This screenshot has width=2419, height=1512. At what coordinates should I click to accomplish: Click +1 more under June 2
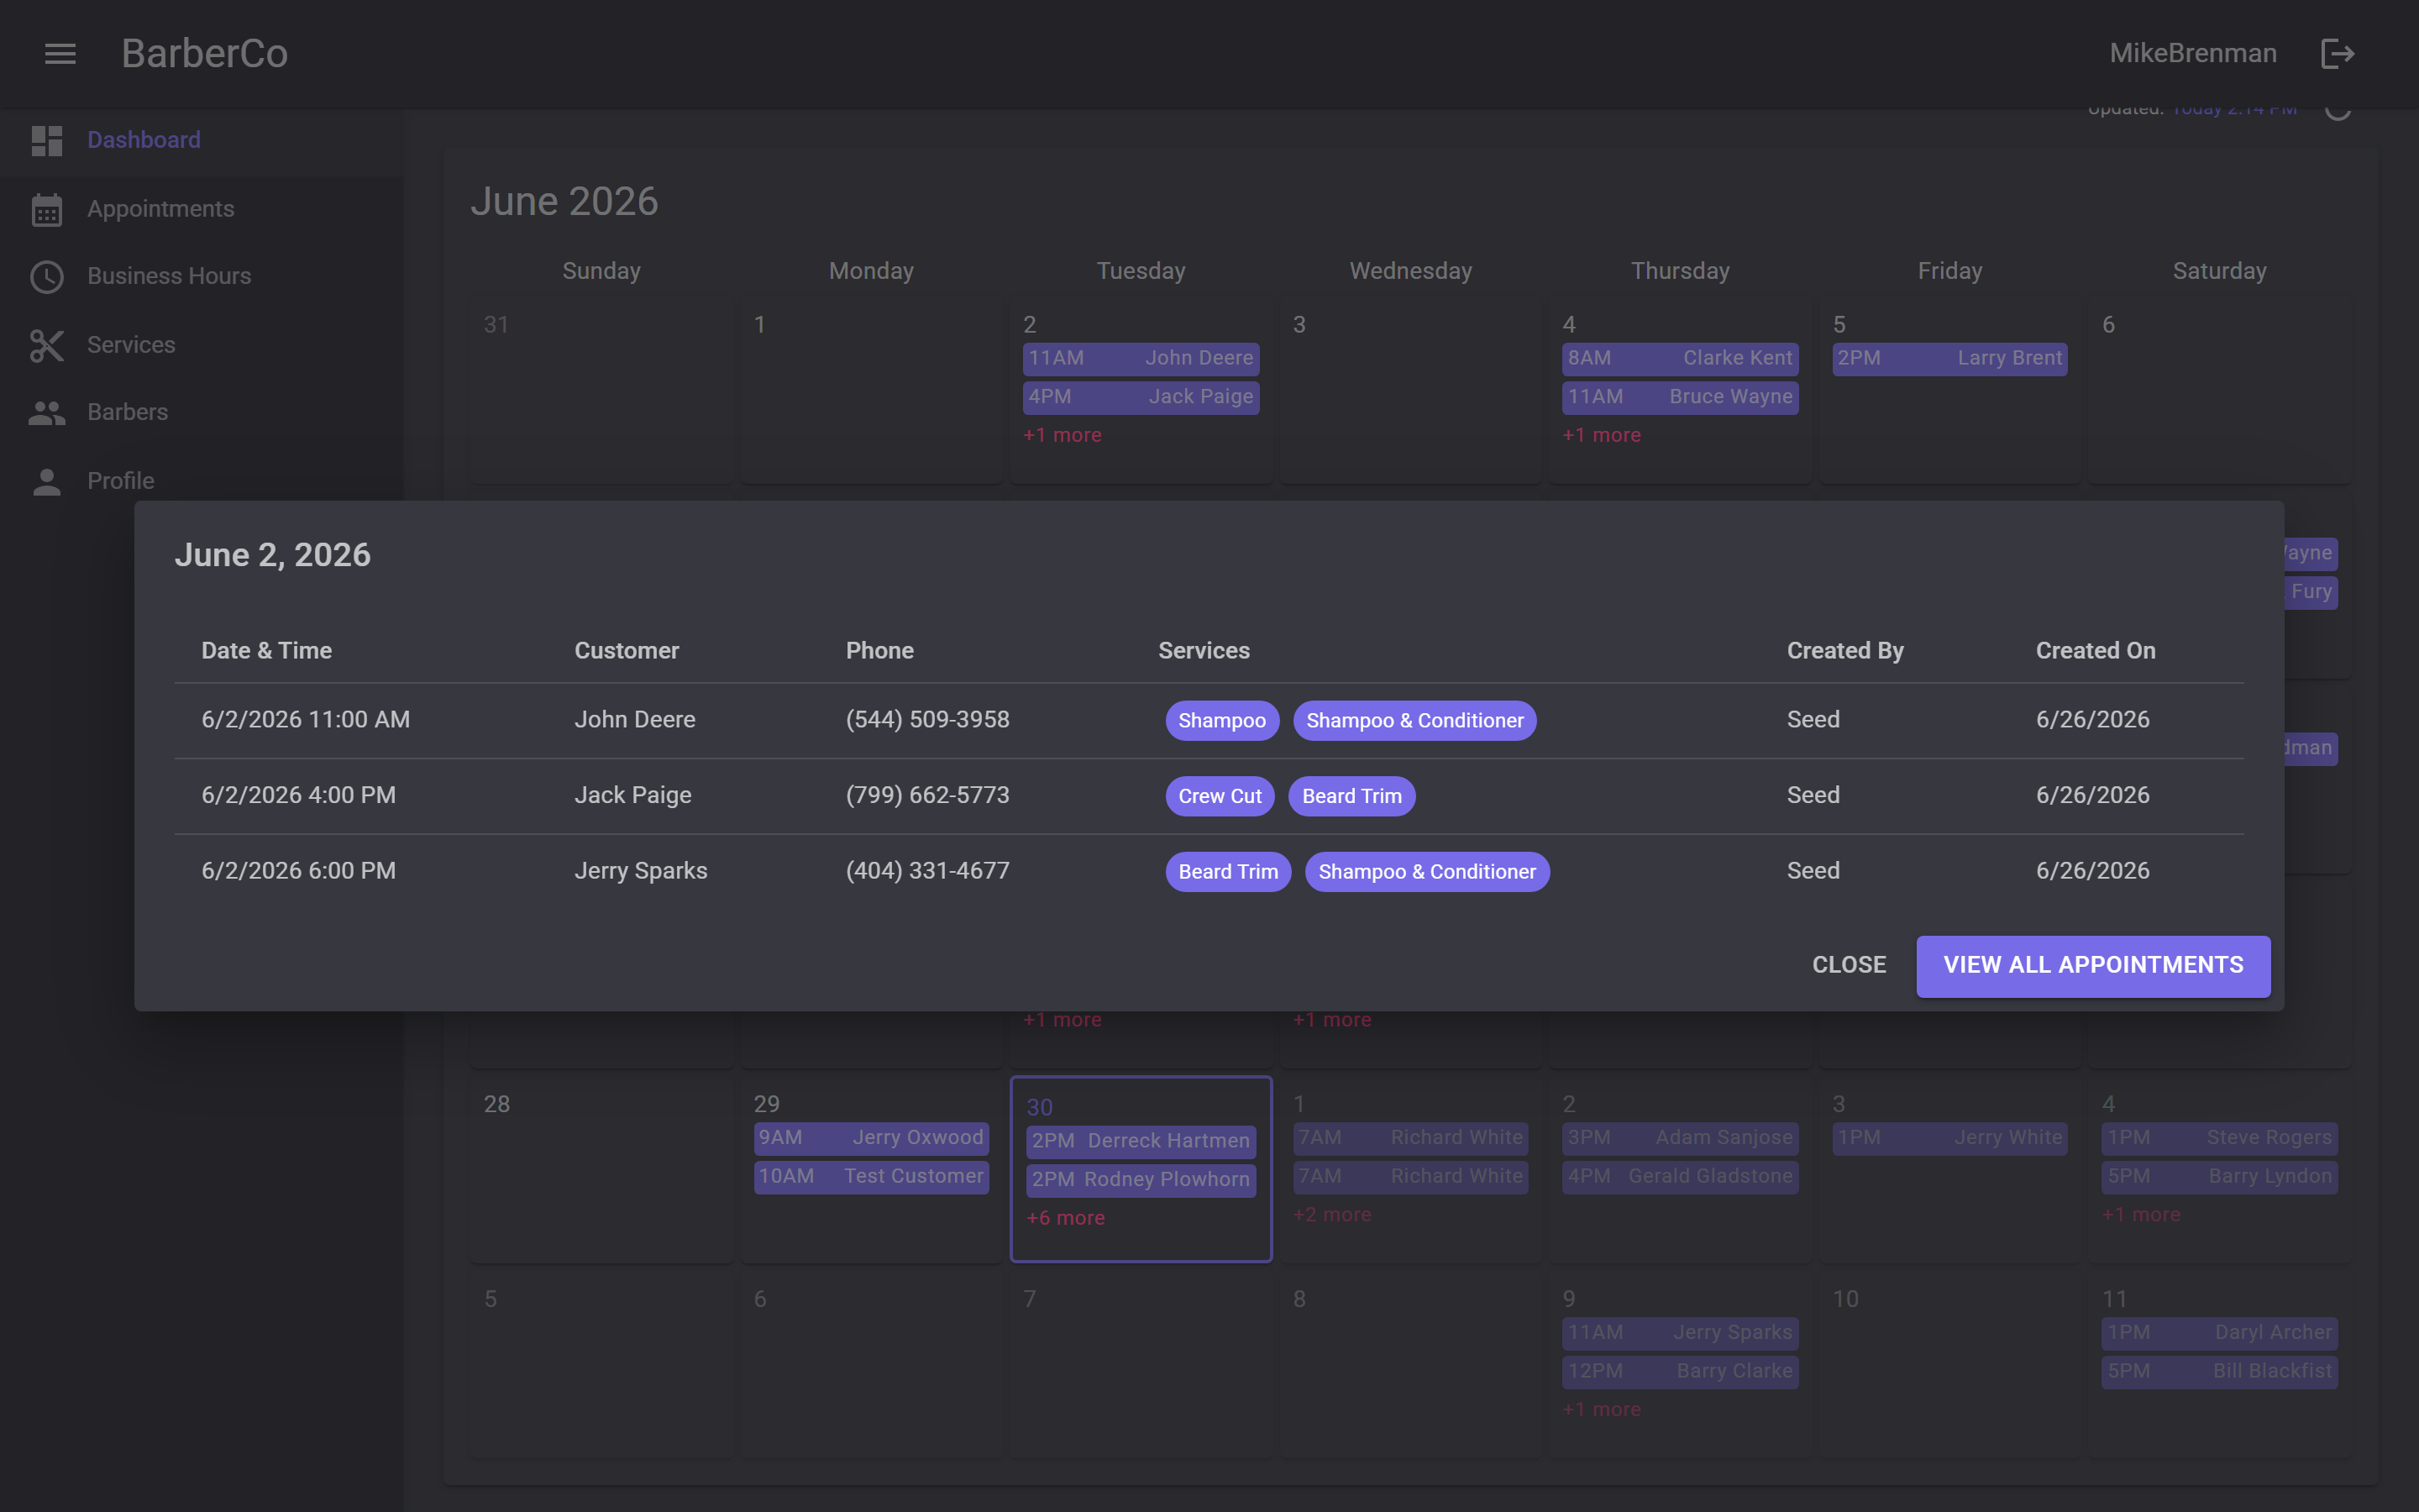(1063, 436)
